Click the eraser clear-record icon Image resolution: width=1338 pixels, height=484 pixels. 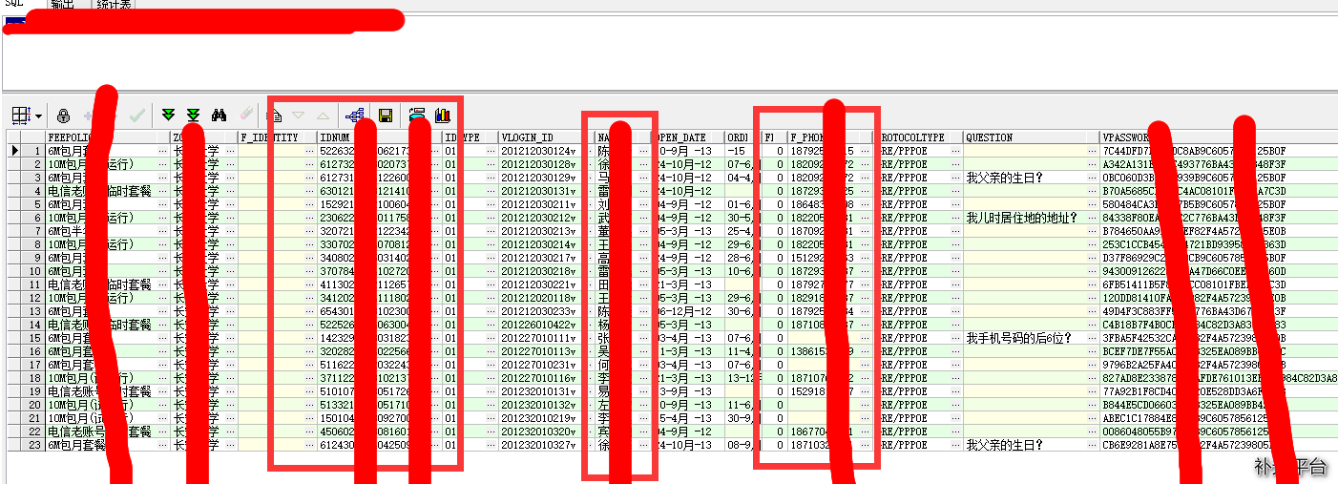point(245,116)
